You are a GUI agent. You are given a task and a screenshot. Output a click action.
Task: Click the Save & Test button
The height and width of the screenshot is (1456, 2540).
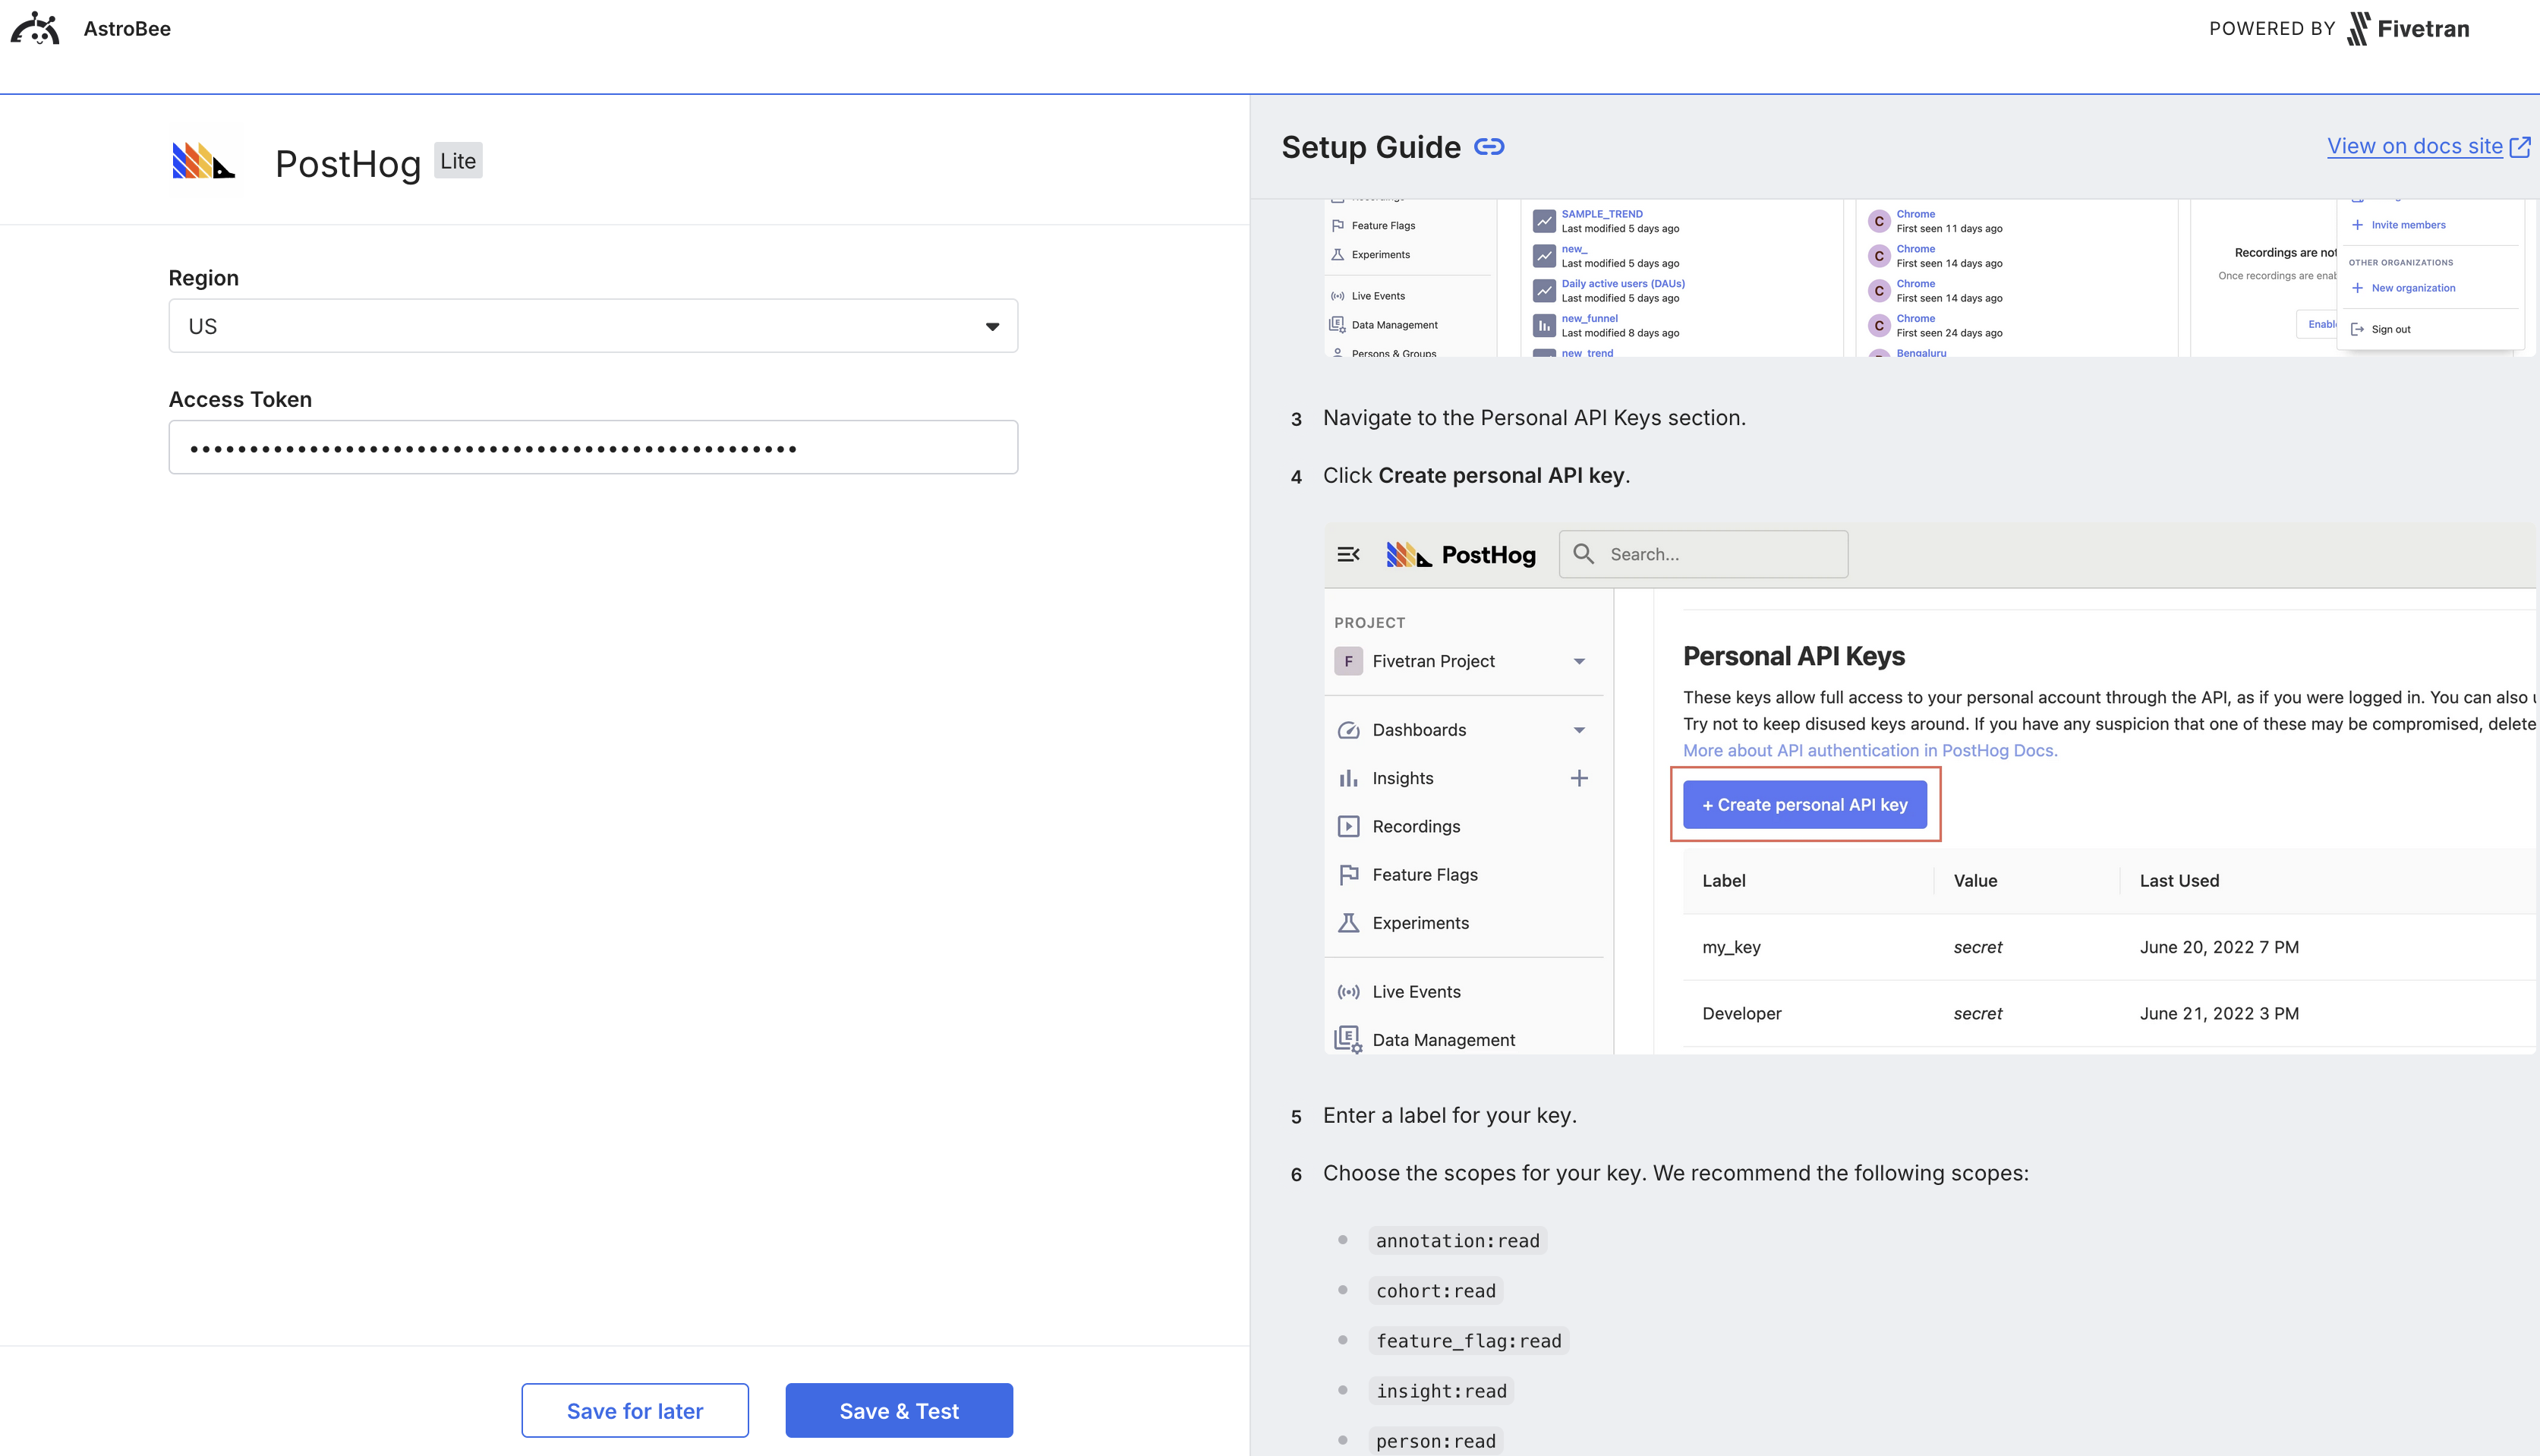[898, 1410]
